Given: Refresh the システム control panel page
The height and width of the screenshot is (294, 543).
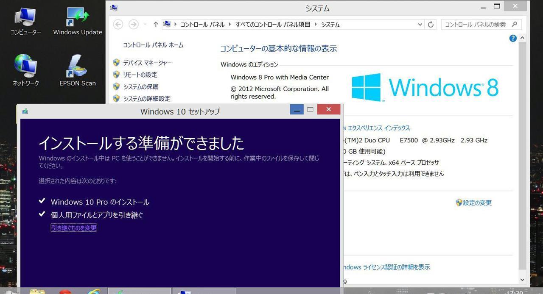Looking at the screenshot, I should coord(431,25).
